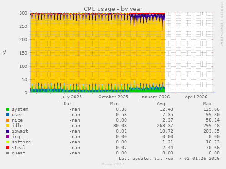The height and width of the screenshot is (169, 226).
Task: Click system max value 129.66
Action: [x=211, y=109]
